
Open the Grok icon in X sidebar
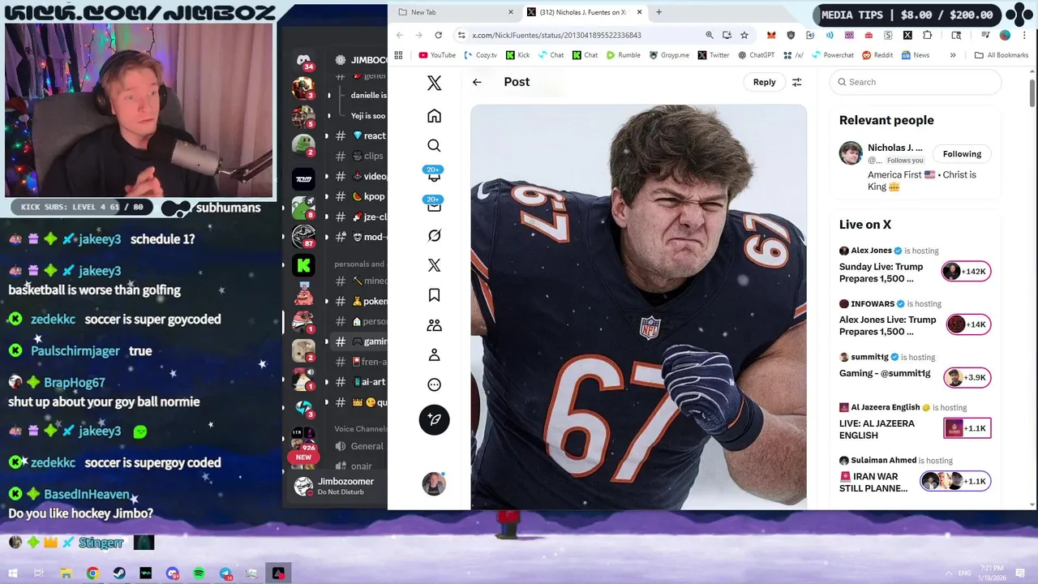(x=434, y=235)
